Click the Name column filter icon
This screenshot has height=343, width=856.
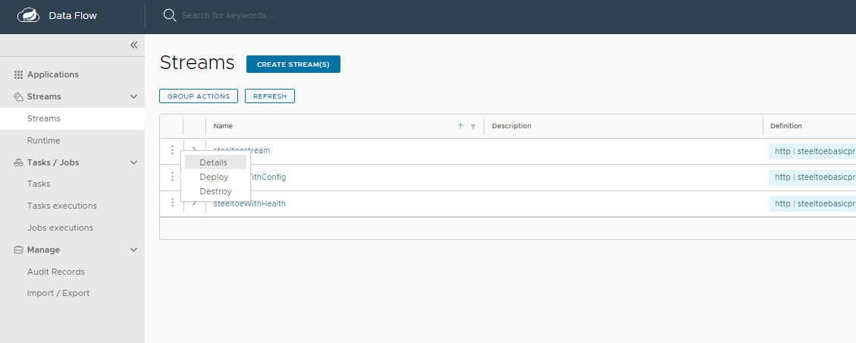pyautogui.click(x=473, y=127)
